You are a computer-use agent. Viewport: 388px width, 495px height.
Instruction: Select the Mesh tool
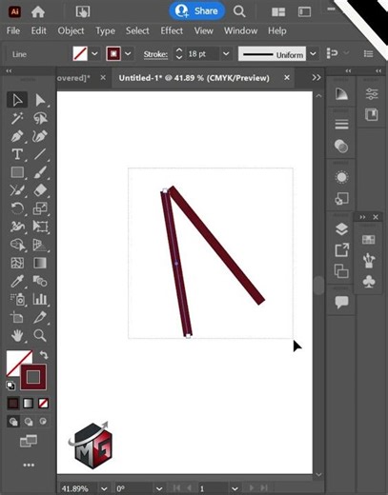pyautogui.click(x=17, y=263)
